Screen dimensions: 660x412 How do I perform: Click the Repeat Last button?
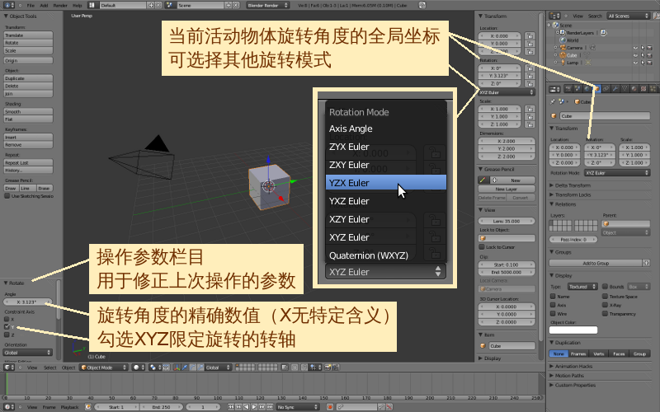(28, 162)
